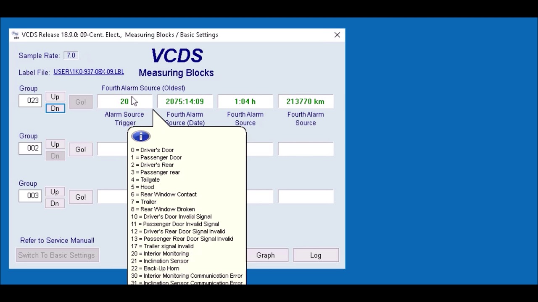Click tooltip line 10 = Driver's Door Invalid Signal

point(171,216)
